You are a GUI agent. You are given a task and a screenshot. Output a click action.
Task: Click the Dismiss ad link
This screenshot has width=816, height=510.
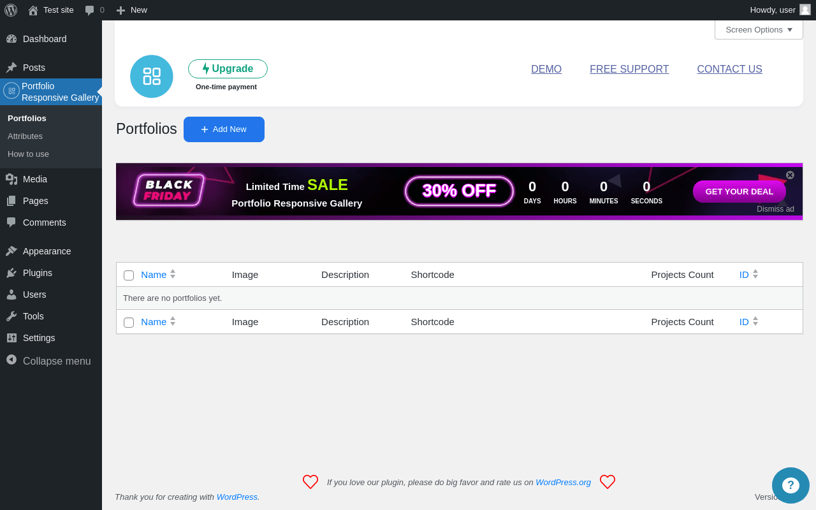tap(775, 209)
